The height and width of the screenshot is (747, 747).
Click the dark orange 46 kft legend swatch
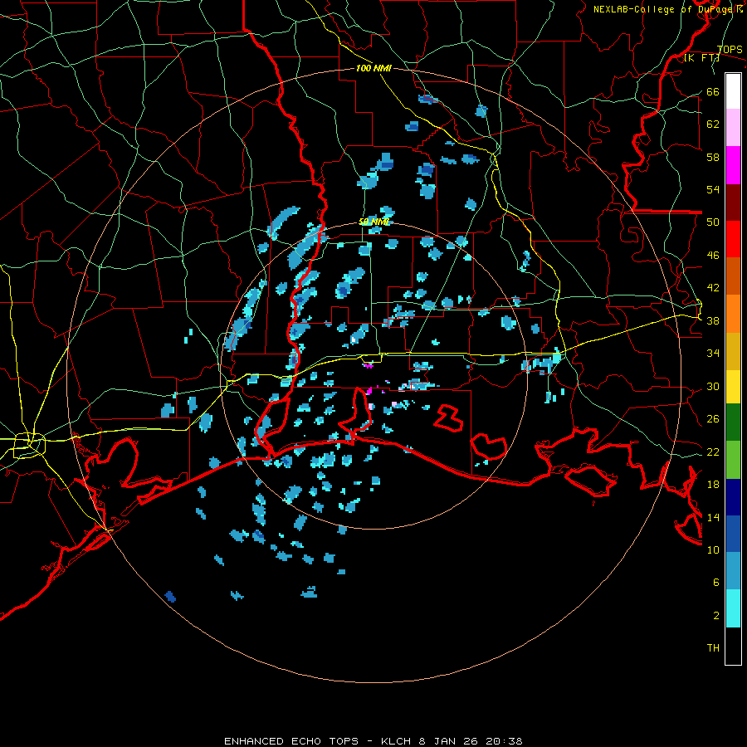pos(733,276)
